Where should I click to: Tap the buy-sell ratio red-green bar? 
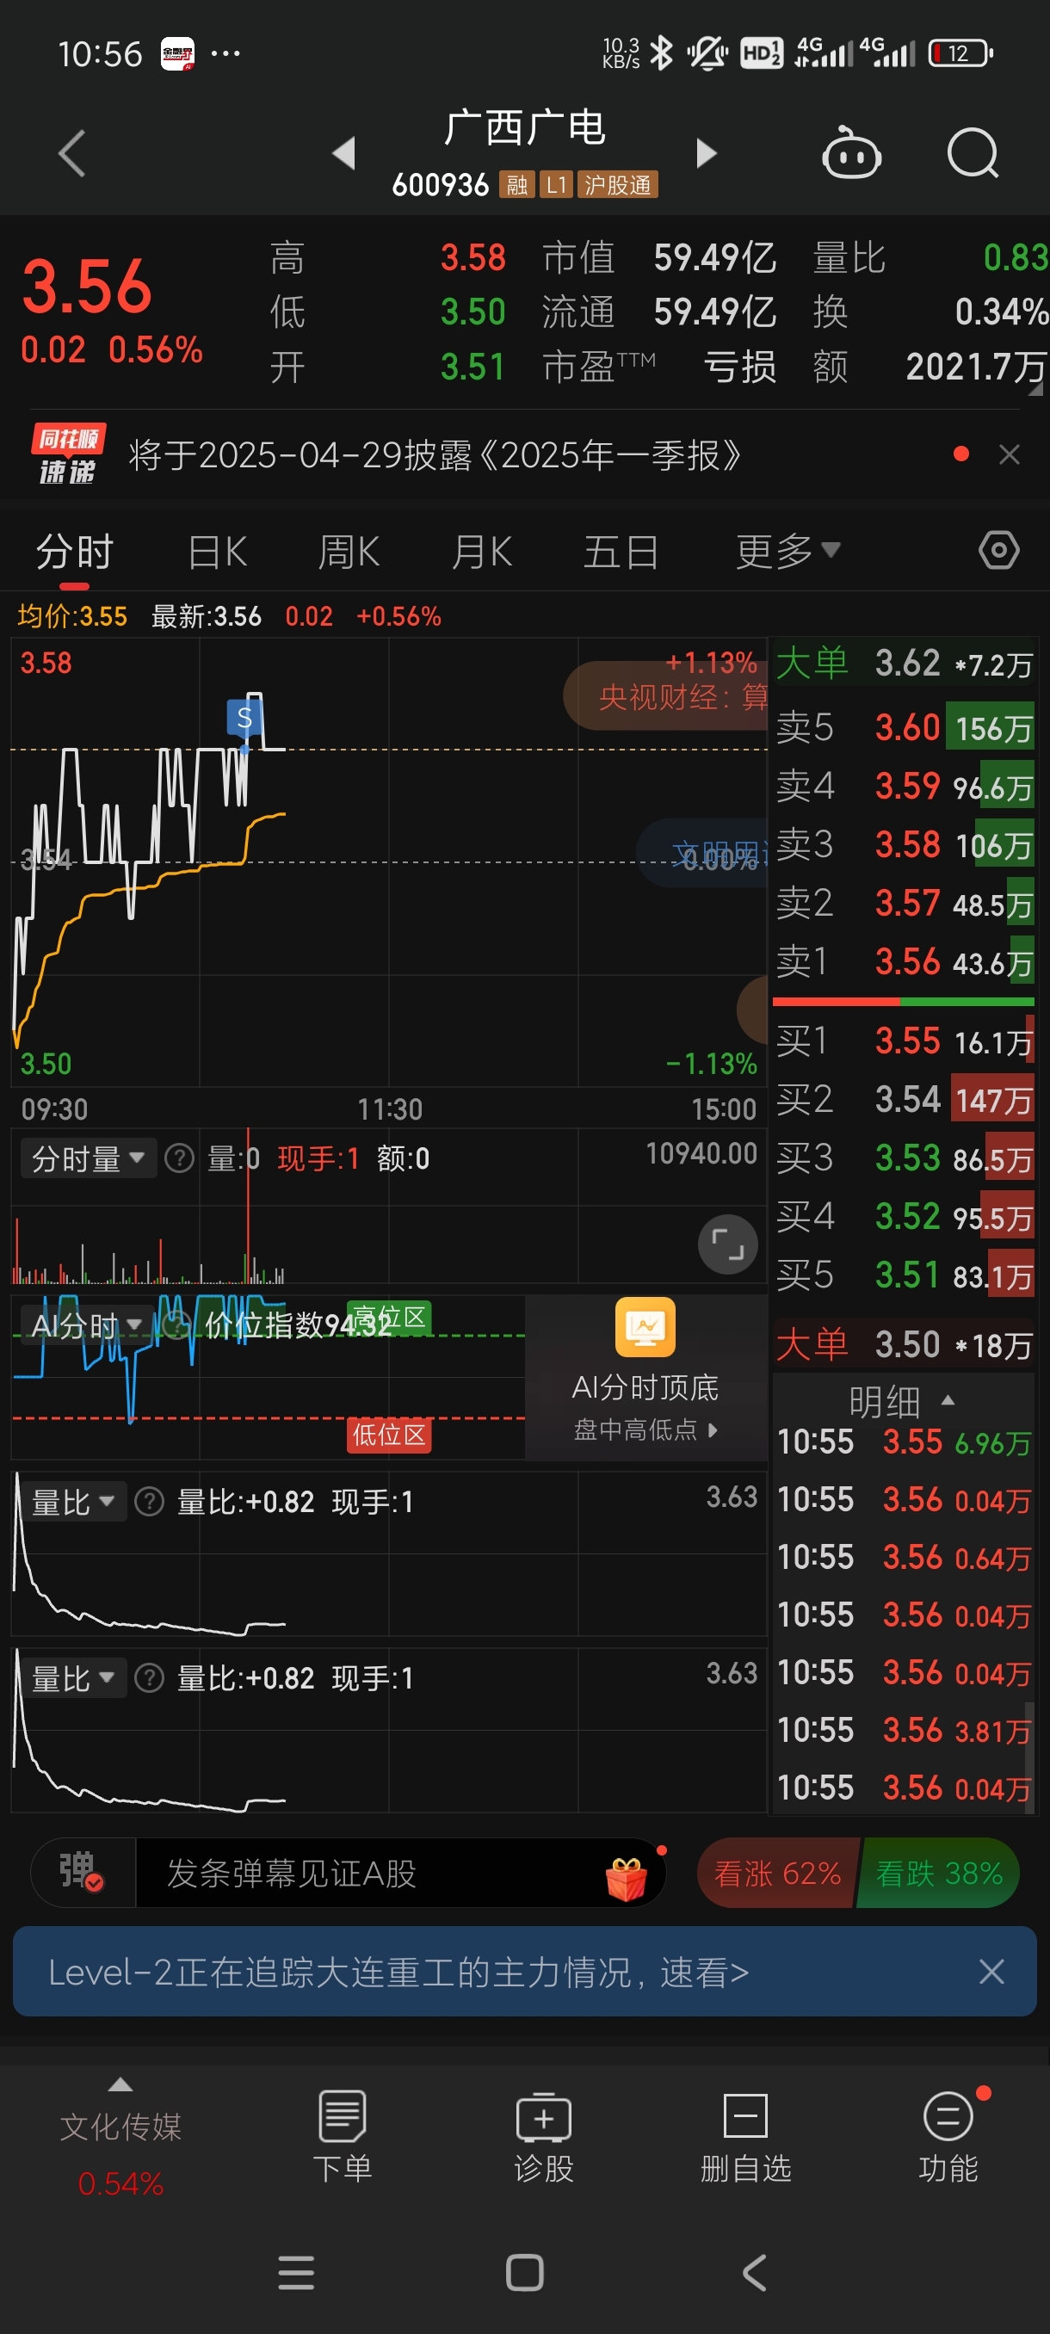point(903,1001)
